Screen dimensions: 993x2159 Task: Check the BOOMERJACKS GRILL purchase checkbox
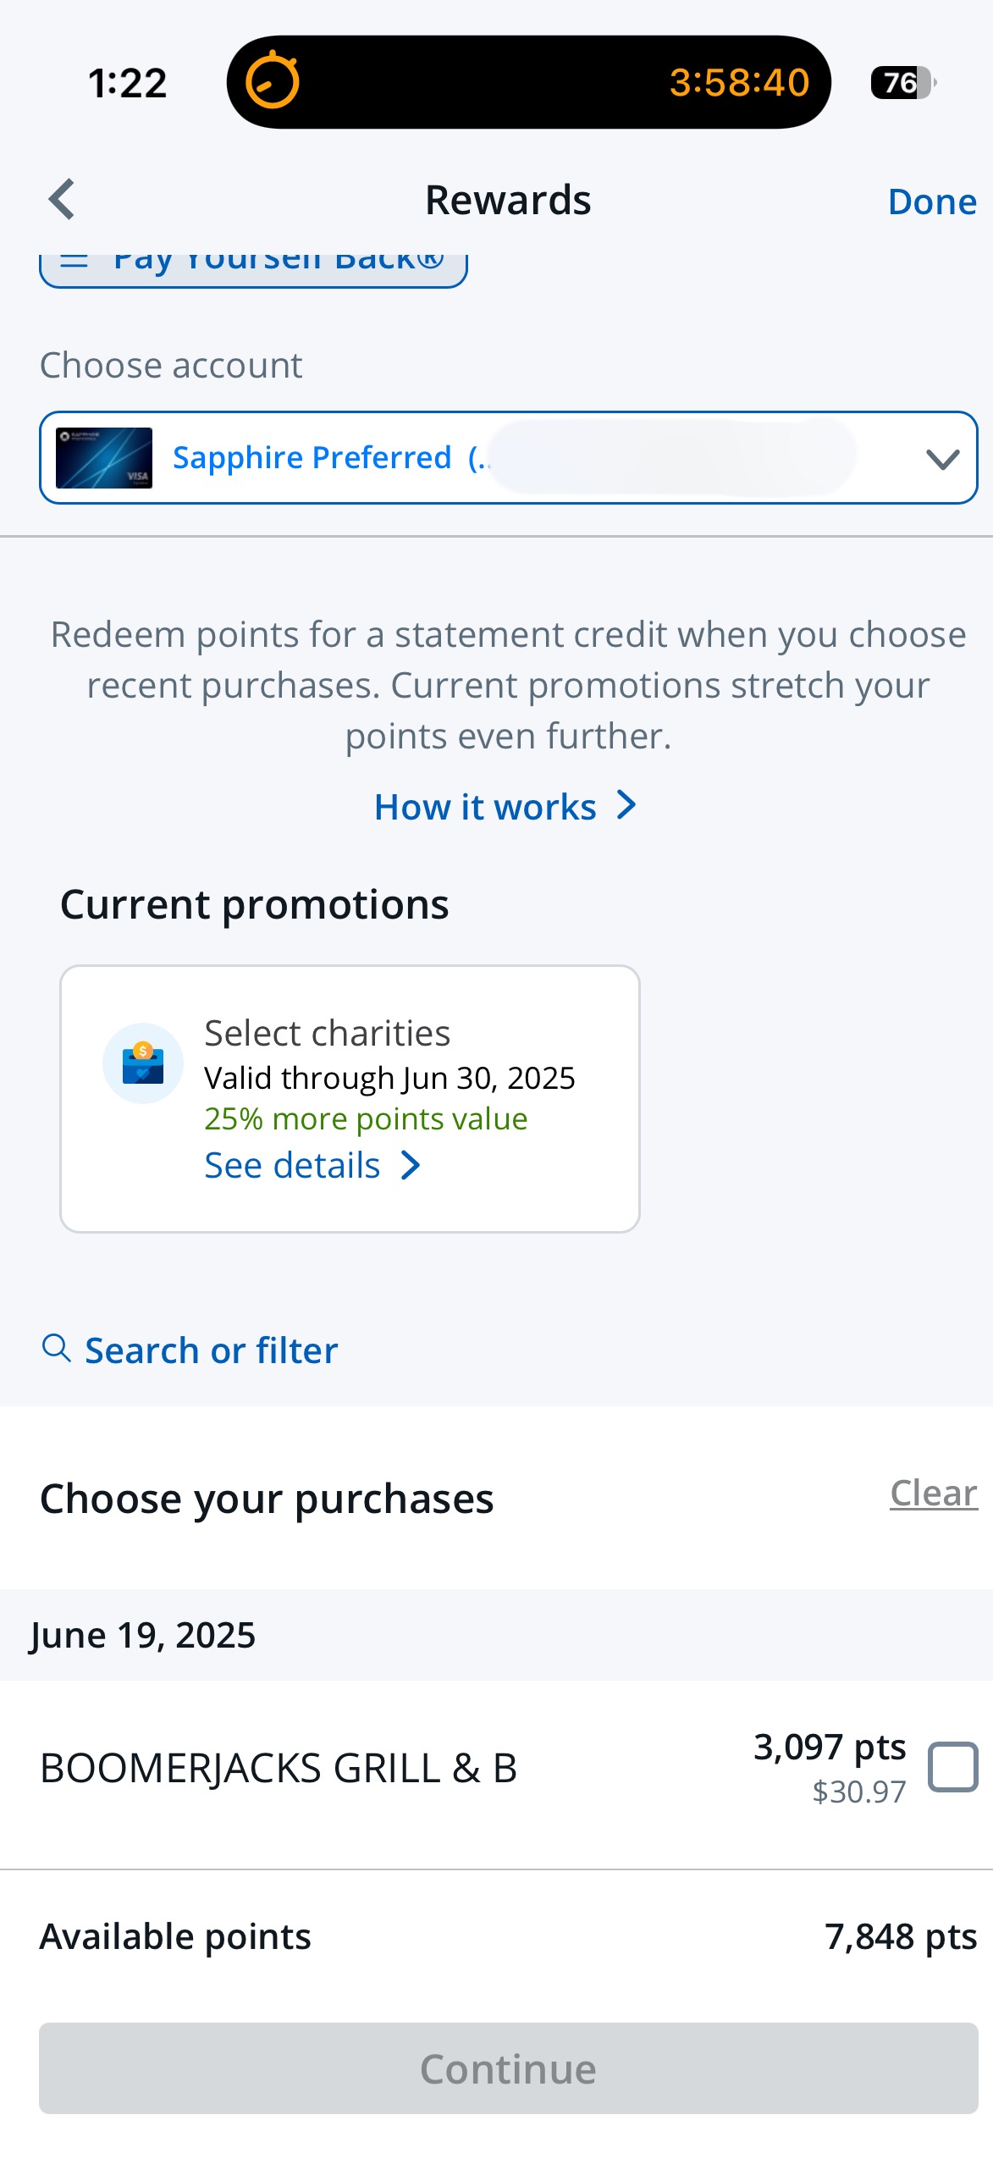point(953,1767)
